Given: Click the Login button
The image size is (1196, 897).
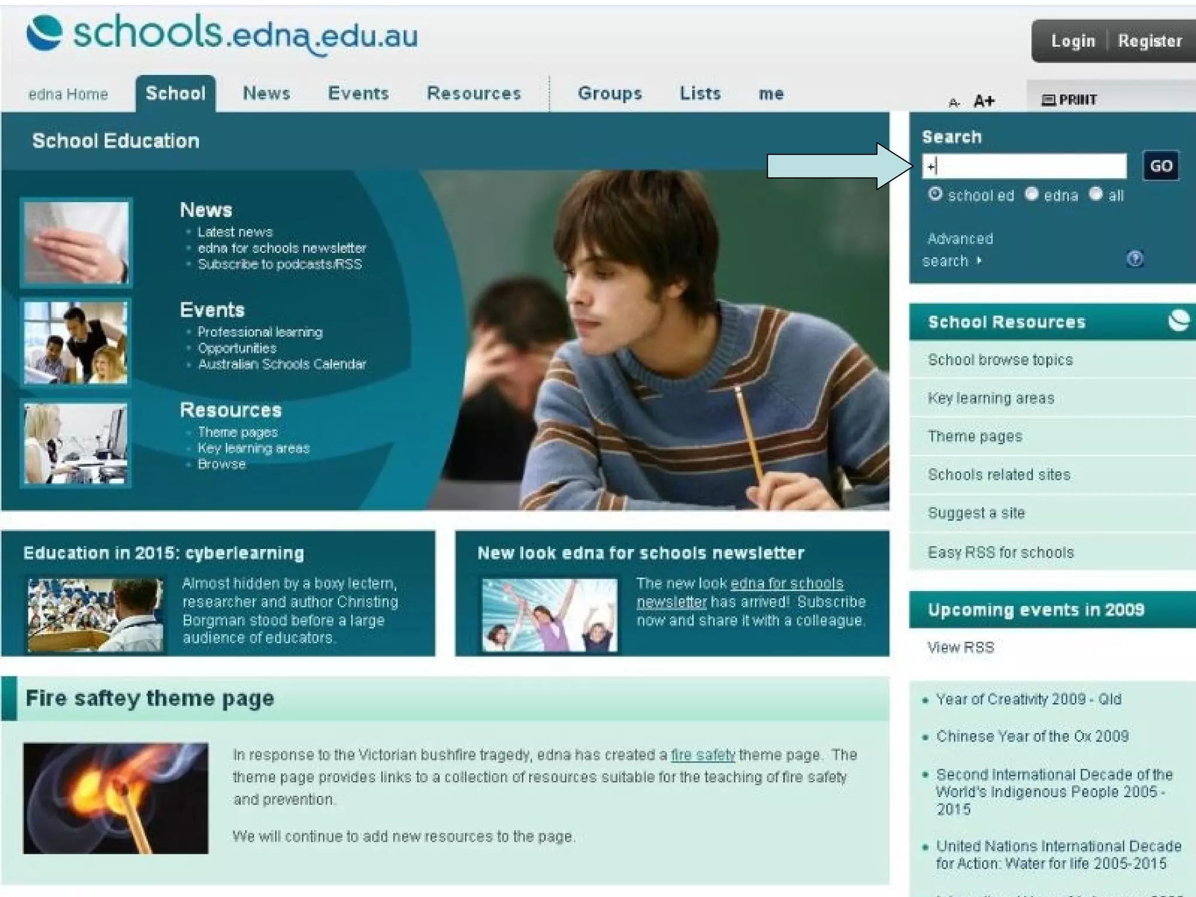Looking at the screenshot, I should point(1073,41).
